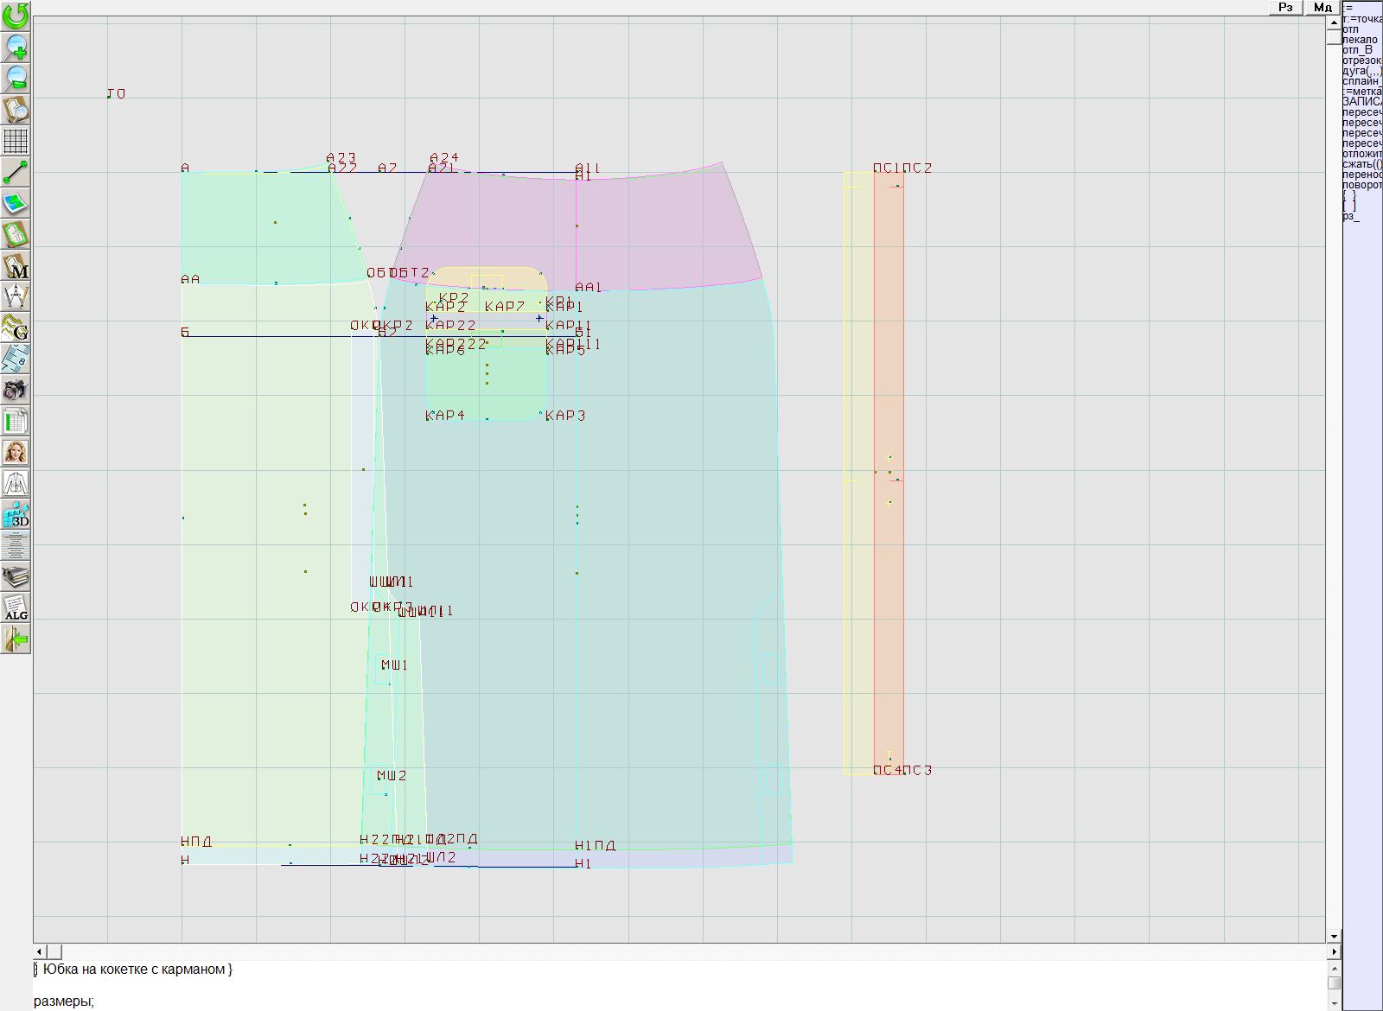Click the horizontal scrollbar left arrow

(x=39, y=951)
